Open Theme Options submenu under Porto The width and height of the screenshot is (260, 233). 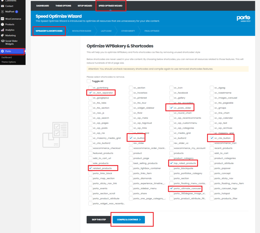click(9, 62)
